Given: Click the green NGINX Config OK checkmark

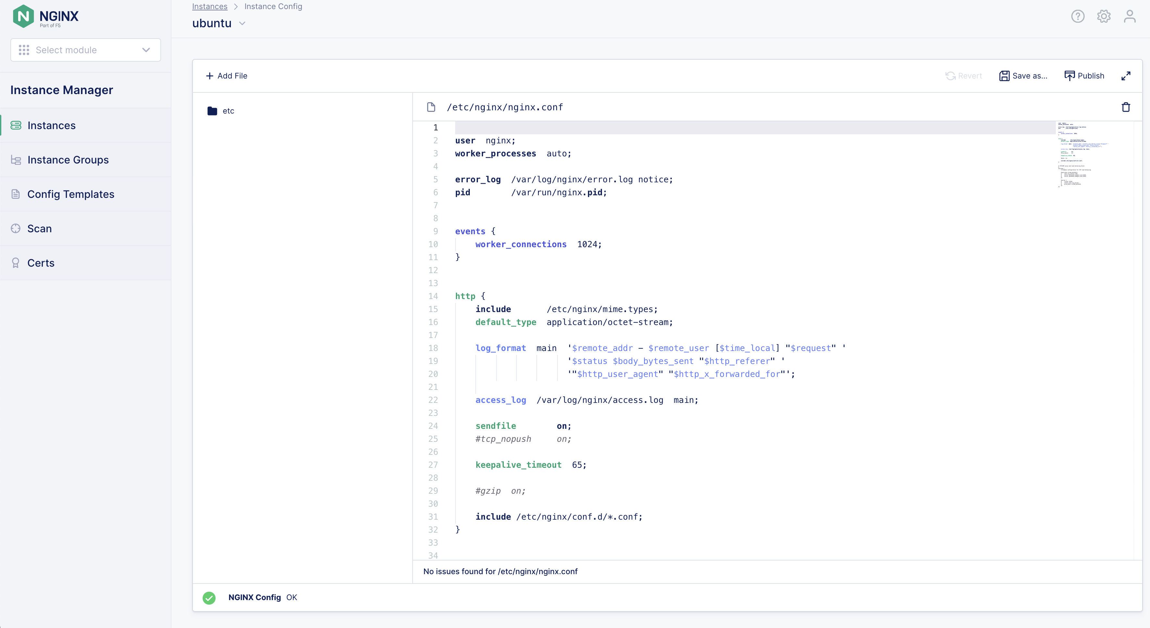Looking at the screenshot, I should (x=209, y=598).
